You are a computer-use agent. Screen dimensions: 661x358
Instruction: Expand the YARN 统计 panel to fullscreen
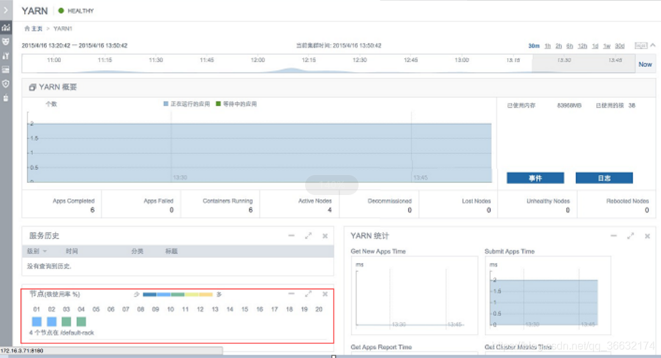630,236
